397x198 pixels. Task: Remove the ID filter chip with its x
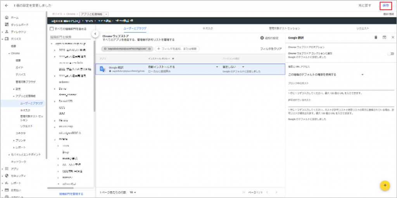pyautogui.click(x=150, y=49)
